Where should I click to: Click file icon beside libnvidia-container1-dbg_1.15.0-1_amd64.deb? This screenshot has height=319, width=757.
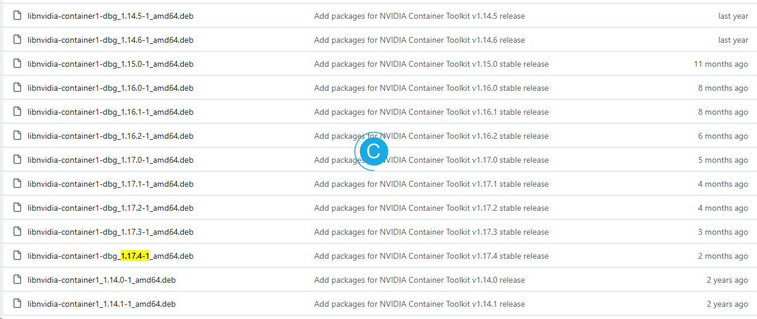tap(17, 64)
